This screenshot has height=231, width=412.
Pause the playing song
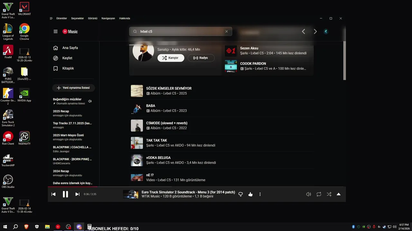[65, 194]
